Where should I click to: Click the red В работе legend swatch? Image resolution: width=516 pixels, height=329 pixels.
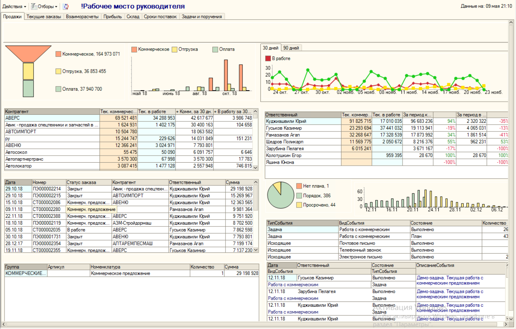click(268, 59)
